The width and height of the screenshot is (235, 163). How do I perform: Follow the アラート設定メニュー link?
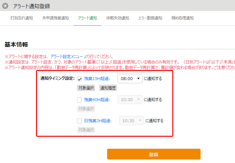(x=67, y=56)
